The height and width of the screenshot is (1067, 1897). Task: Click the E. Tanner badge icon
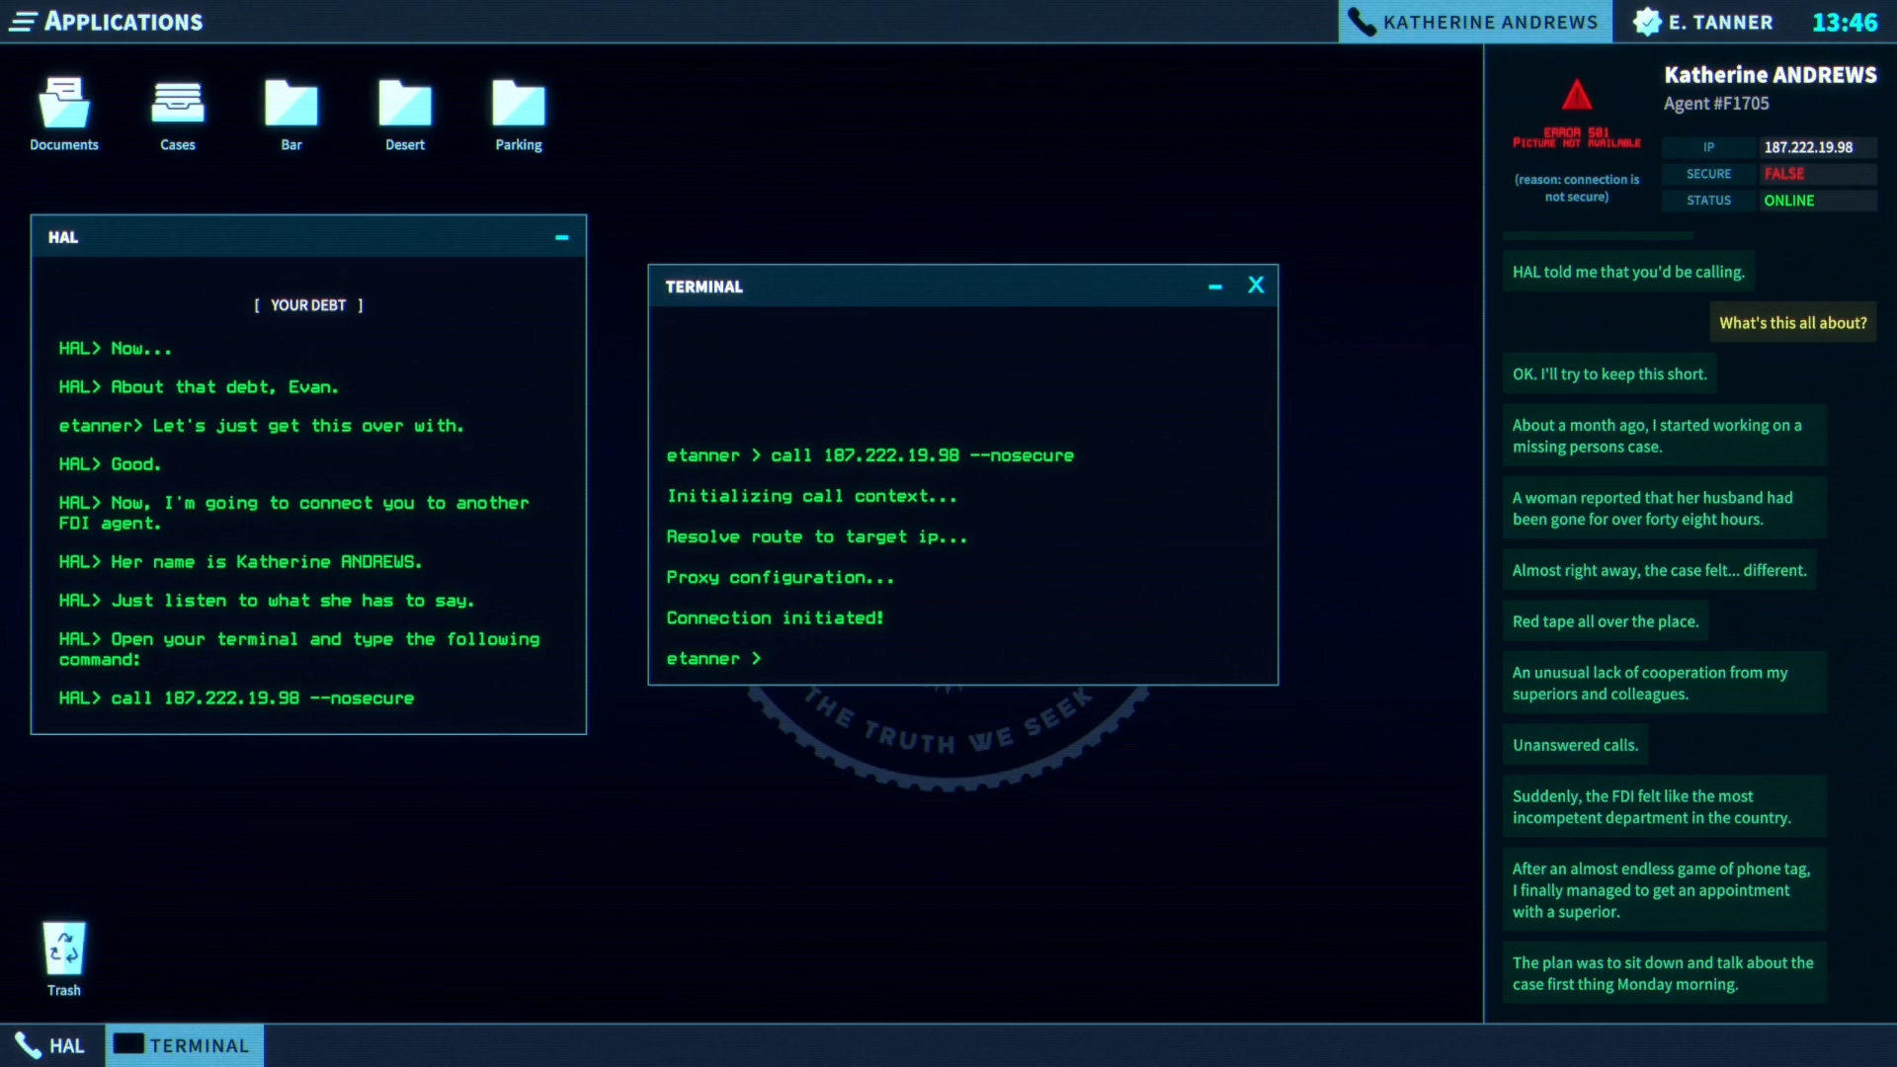tap(1647, 22)
